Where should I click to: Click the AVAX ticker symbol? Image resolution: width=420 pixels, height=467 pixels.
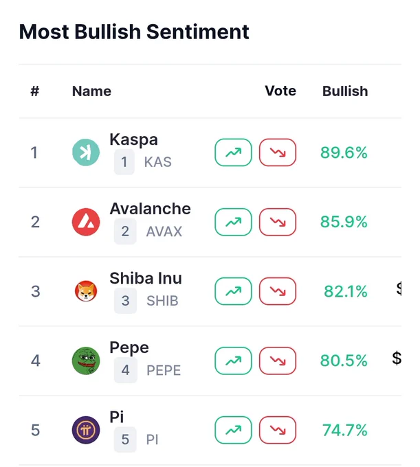point(164,231)
